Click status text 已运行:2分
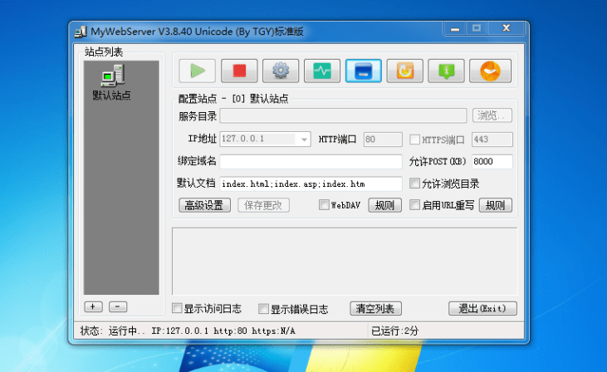The height and width of the screenshot is (372, 607). pyautogui.click(x=395, y=331)
